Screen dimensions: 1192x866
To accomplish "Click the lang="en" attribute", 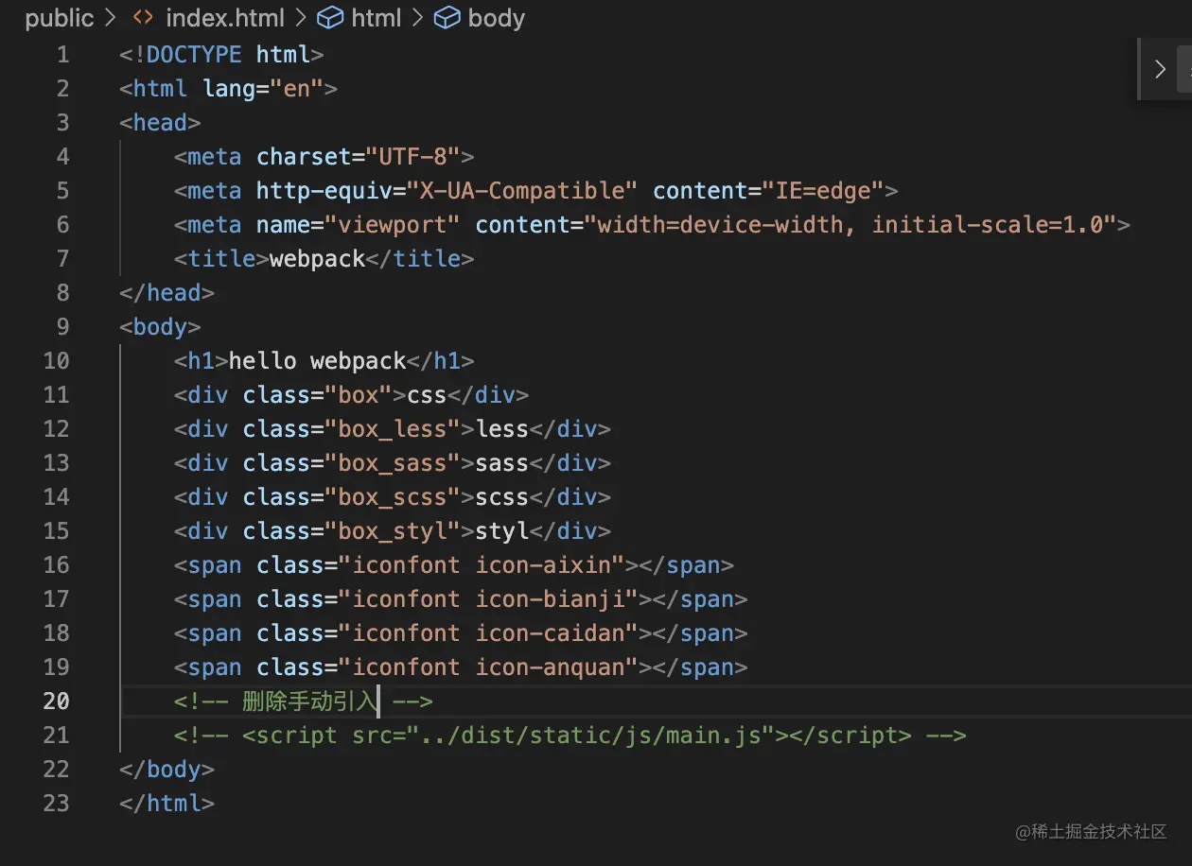I will 270,89.
